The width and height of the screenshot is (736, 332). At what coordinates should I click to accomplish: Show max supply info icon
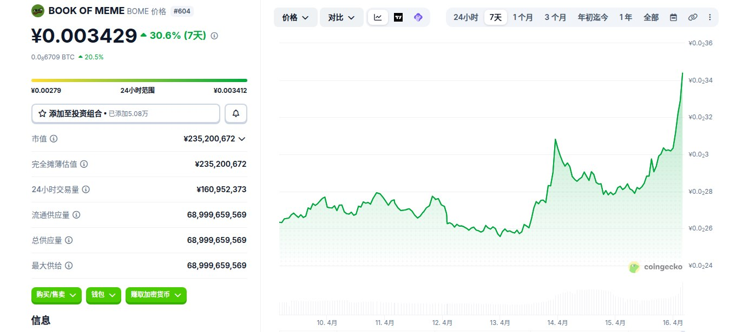pyautogui.click(x=69, y=266)
